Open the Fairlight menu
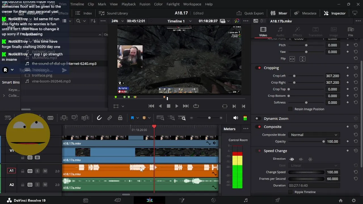363x204 pixels. (173, 4)
